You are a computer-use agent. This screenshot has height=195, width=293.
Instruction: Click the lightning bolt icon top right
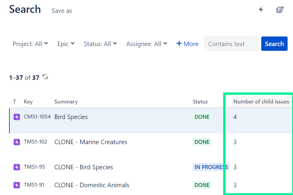coord(261,10)
